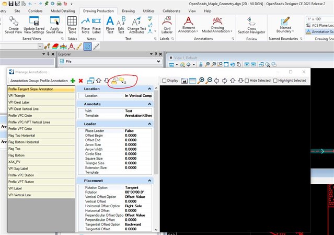The image size is (334, 235).
Task: Open the Corridors ribbon tab
Action: 36,10
